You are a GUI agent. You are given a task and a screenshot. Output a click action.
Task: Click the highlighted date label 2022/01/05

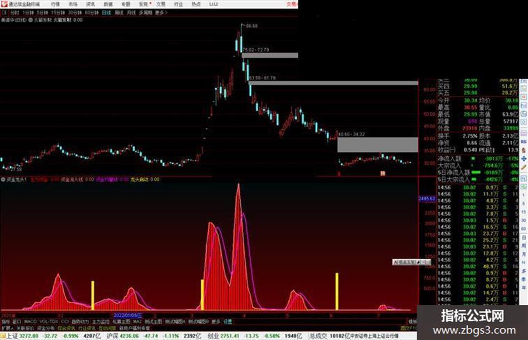(128, 316)
